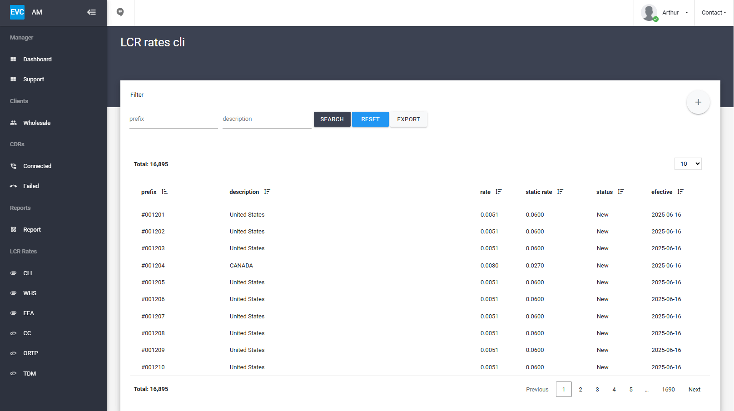Click the EXPORT button
The height and width of the screenshot is (411, 734).
point(408,119)
